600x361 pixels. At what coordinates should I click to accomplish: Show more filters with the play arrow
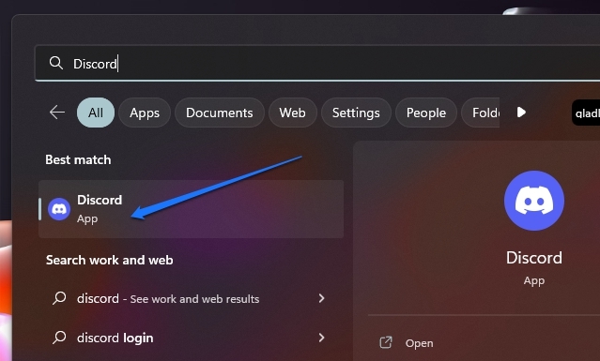tap(521, 113)
